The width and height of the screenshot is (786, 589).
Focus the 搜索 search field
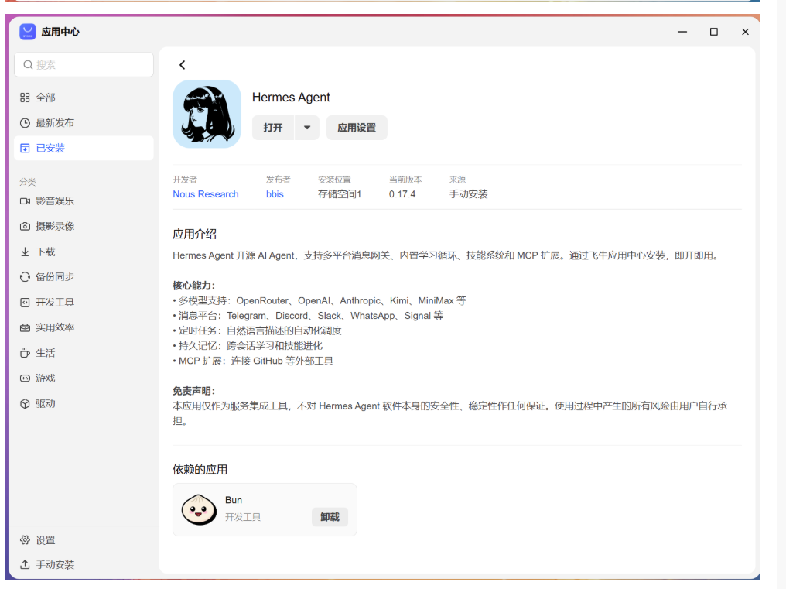(x=84, y=65)
